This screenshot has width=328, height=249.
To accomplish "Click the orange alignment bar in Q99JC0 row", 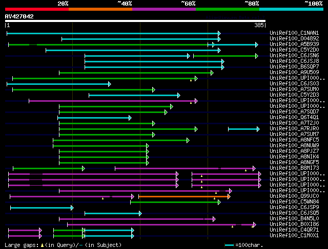I will [184, 197].
